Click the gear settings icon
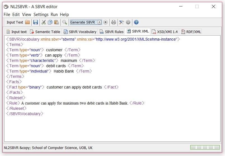The height and width of the screenshot is (156, 225). tap(128, 22)
